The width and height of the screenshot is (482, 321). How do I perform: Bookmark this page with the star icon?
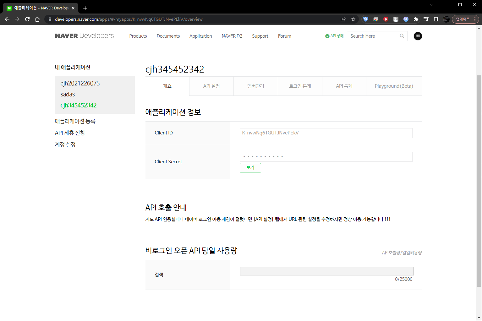tap(353, 19)
